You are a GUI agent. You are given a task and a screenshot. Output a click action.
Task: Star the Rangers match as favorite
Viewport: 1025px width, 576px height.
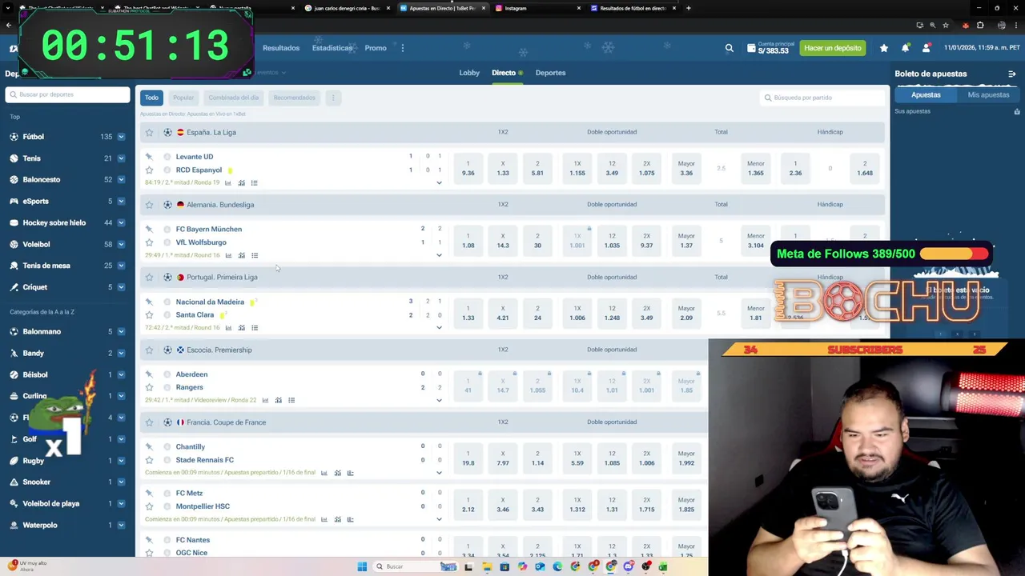(149, 387)
